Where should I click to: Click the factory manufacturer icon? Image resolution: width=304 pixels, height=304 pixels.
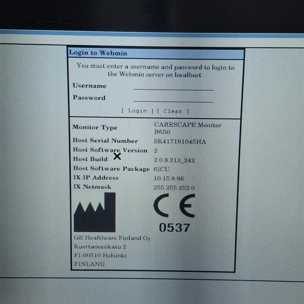95,213
